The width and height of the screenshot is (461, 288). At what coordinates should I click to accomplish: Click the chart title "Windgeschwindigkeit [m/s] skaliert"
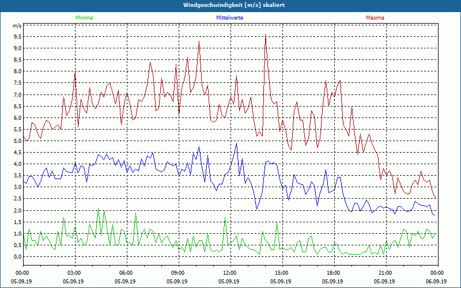click(x=234, y=5)
